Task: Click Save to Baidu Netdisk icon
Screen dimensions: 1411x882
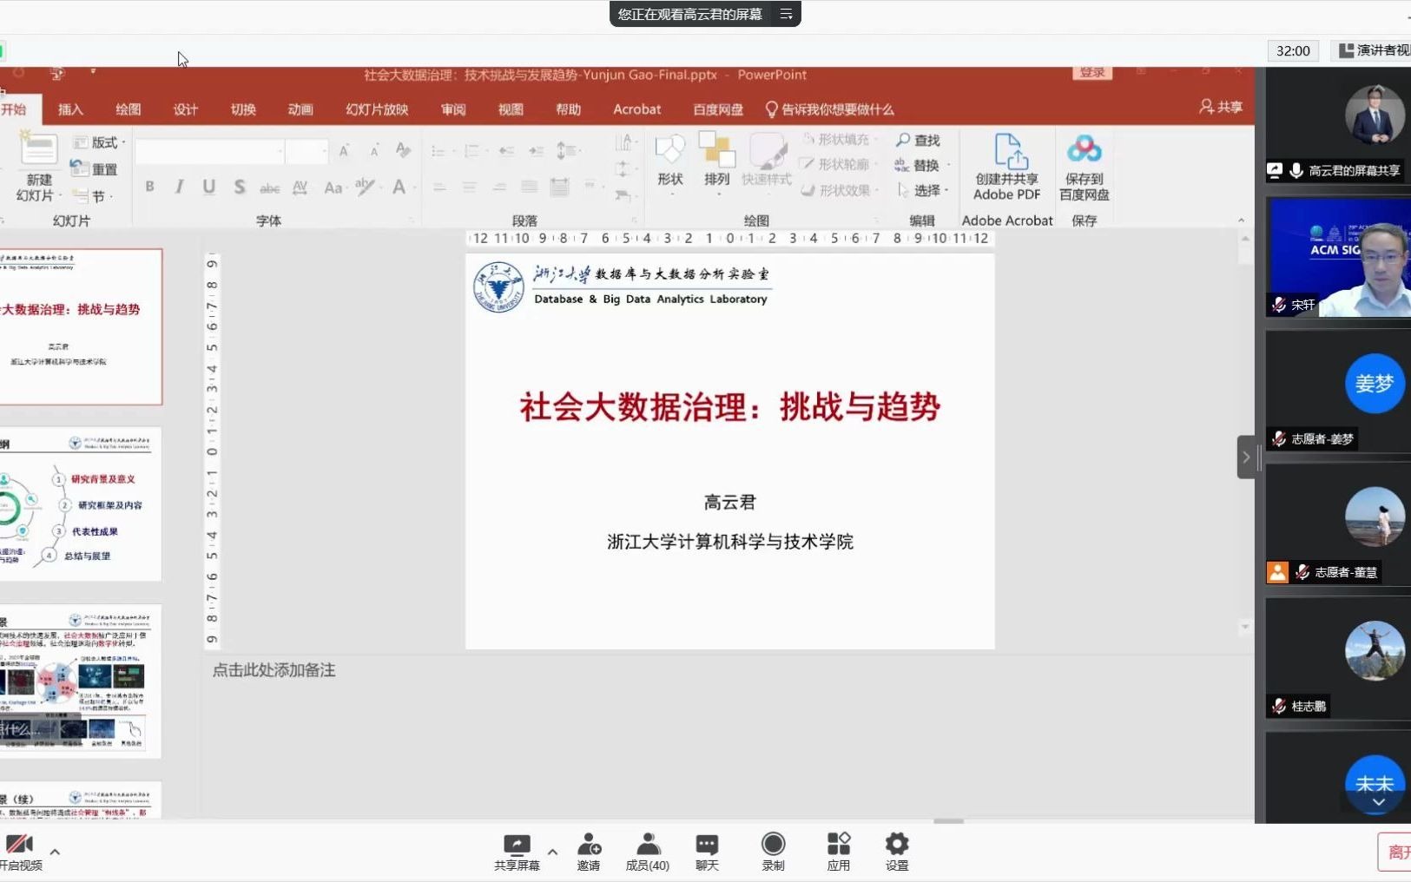Action: [x=1085, y=168]
